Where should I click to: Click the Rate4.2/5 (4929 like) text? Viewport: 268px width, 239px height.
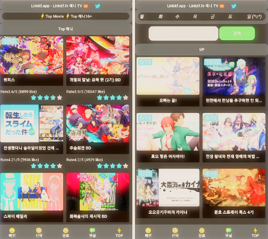[x=85, y=160]
